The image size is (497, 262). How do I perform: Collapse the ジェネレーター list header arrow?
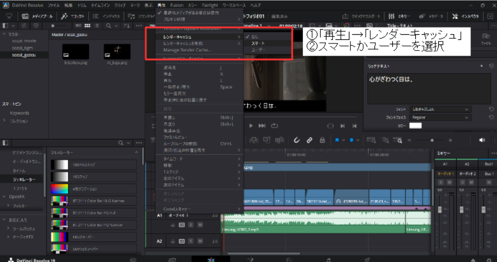click(x=136, y=152)
